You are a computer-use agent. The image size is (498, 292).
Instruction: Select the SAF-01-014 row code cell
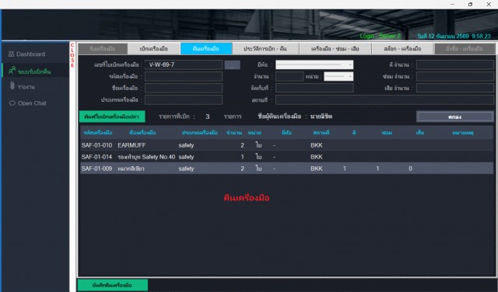(x=96, y=157)
